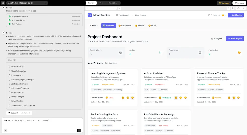Click the Add Project header button
Image resolution: width=247 pixels, height=135 pixels.
[236, 15]
